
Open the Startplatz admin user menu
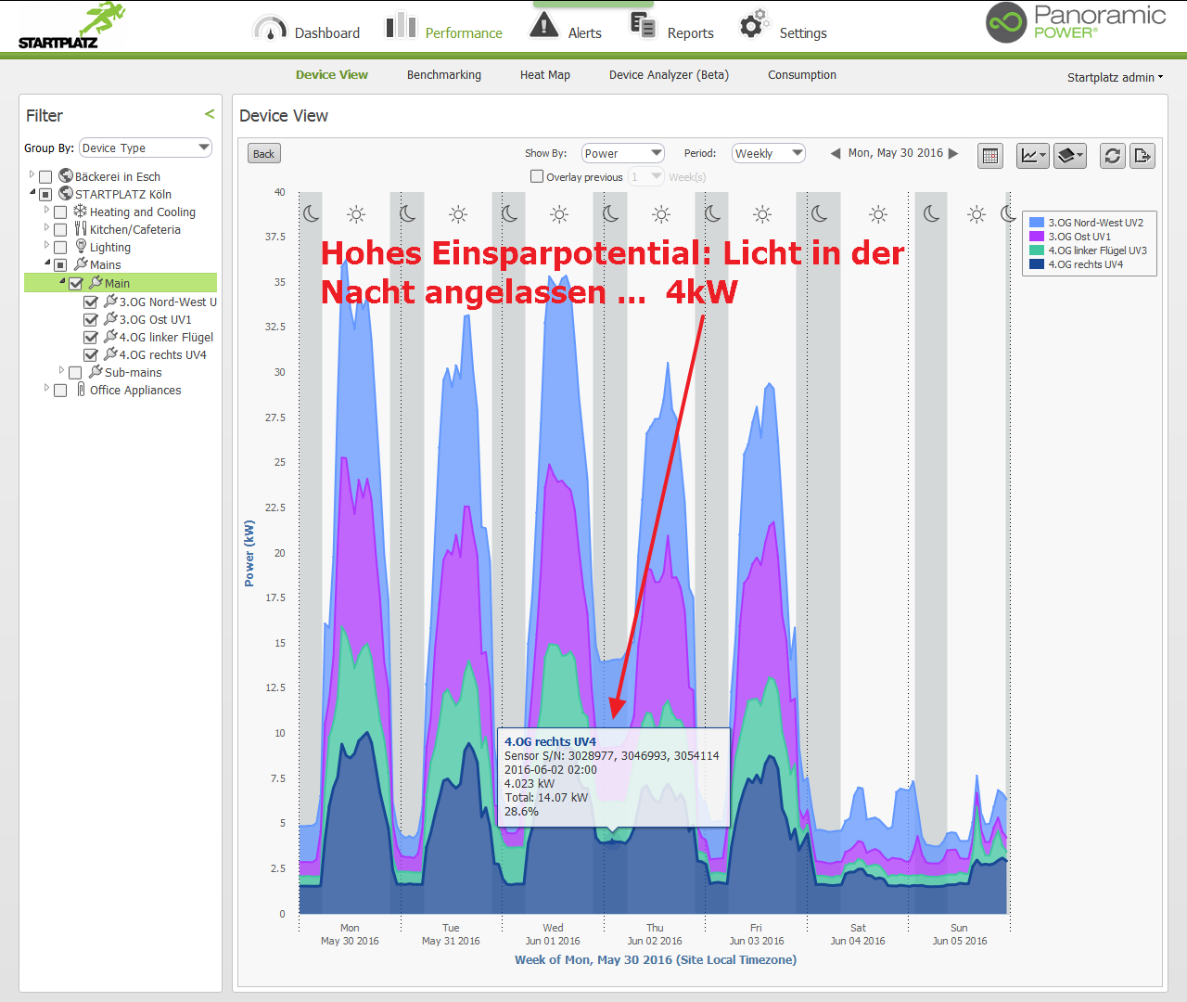click(1115, 77)
